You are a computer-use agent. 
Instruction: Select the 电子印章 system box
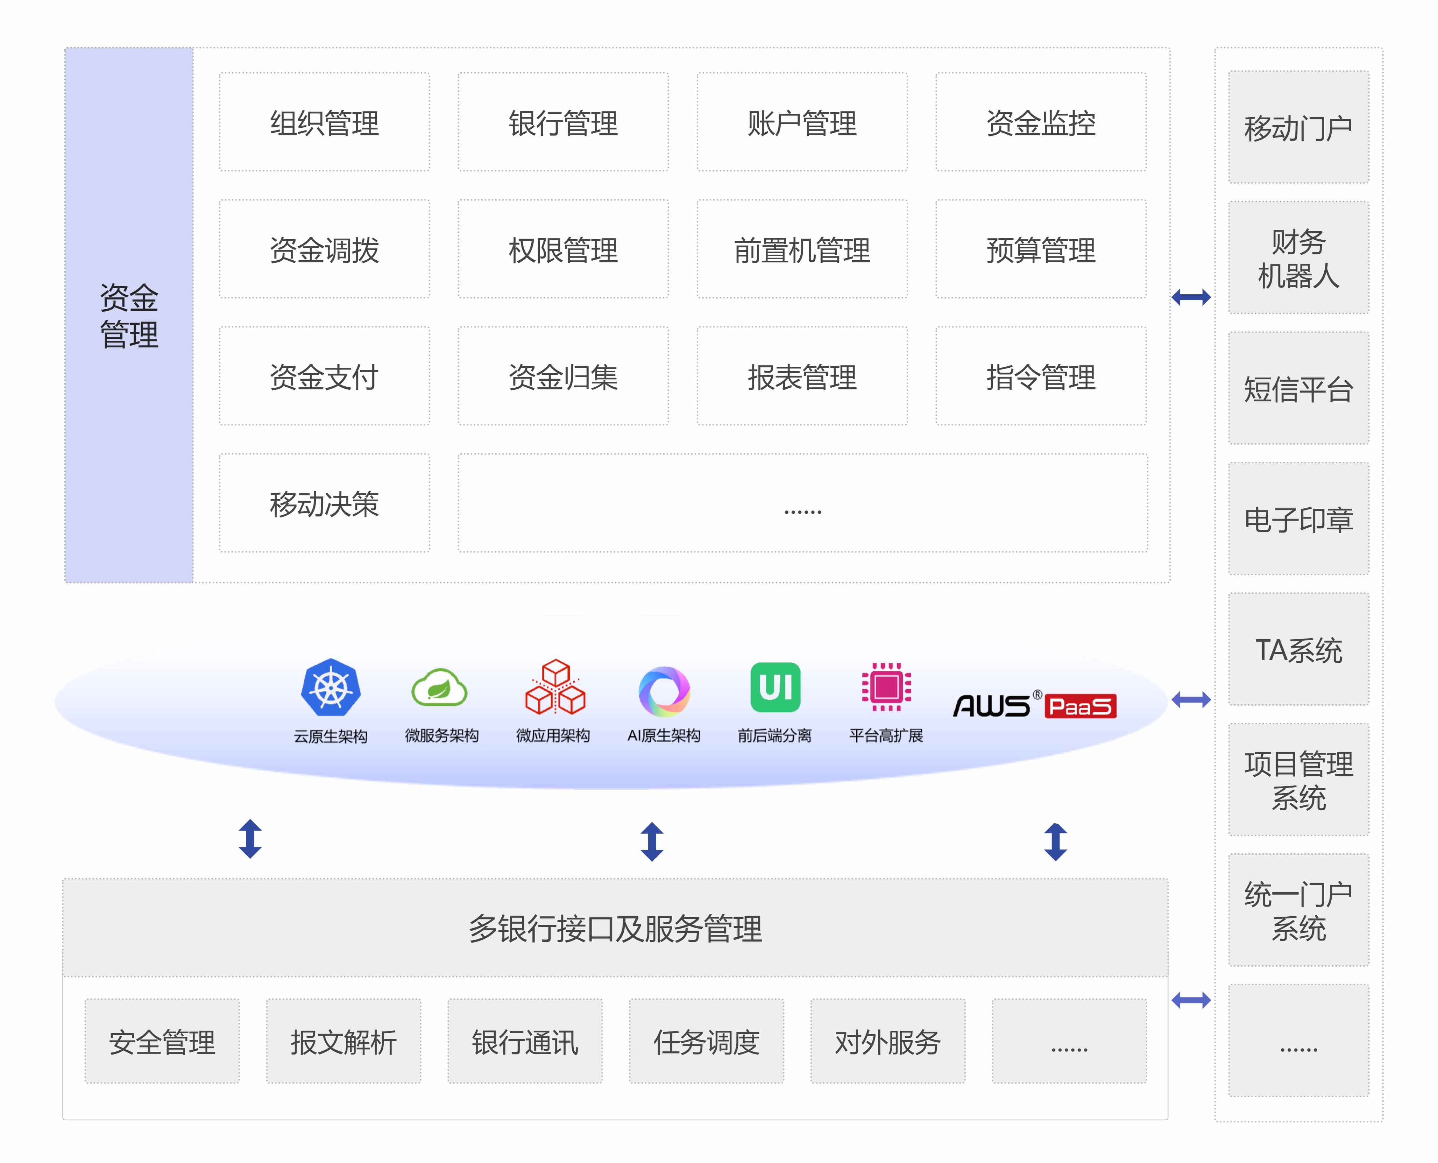click(1298, 519)
